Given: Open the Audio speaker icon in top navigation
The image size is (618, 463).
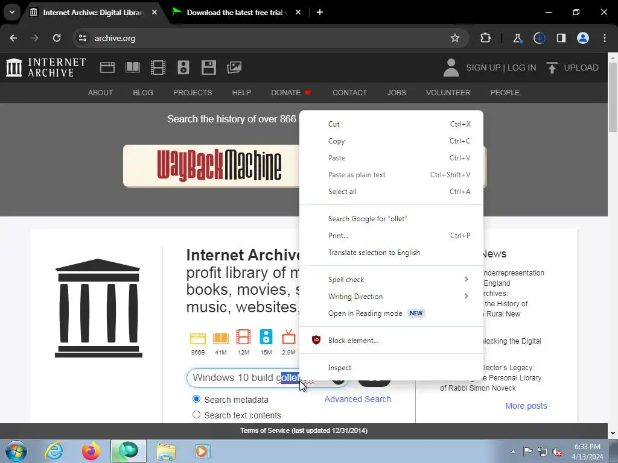Looking at the screenshot, I should point(183,68).
